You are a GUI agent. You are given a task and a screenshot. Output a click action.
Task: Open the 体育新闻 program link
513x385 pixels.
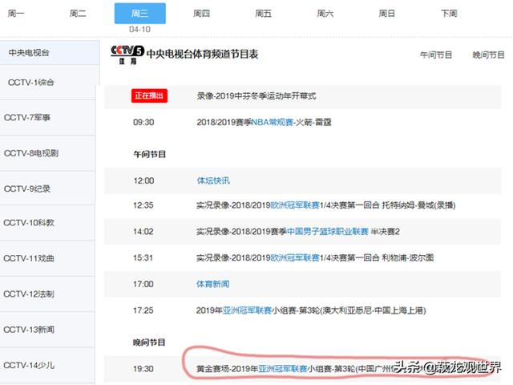[213, 284]
